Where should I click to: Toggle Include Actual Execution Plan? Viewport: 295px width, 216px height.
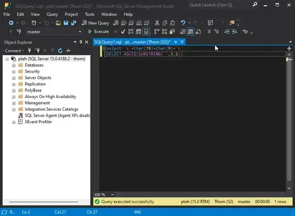pos(157,32)
